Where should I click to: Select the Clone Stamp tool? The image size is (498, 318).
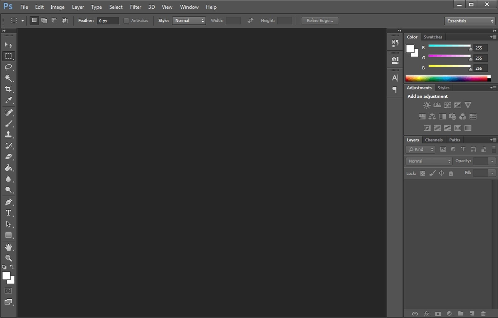point(8,134)
